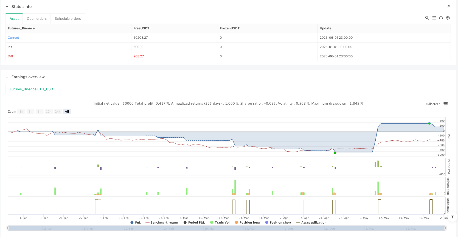The image size is (458, 237).
Task: Click the FullScreen button
Action: click(433, 104)
